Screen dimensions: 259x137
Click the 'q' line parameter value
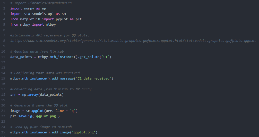73,111
